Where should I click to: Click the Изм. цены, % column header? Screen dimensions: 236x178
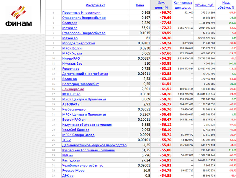tap(161, 5)
